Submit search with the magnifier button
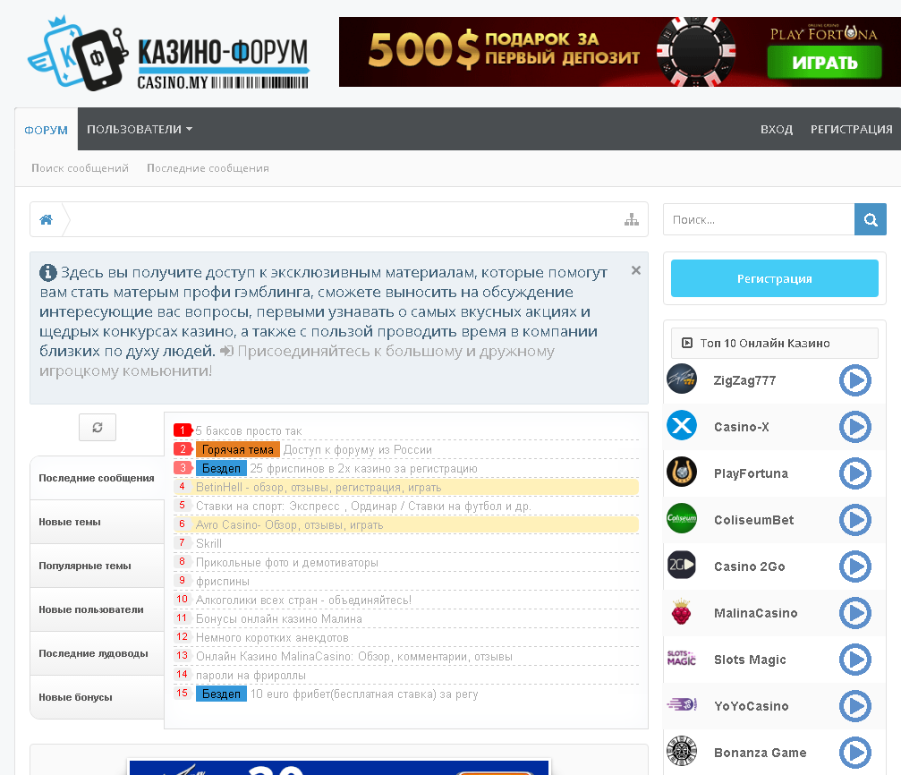The image size is (901, 775). coord(870,219)
